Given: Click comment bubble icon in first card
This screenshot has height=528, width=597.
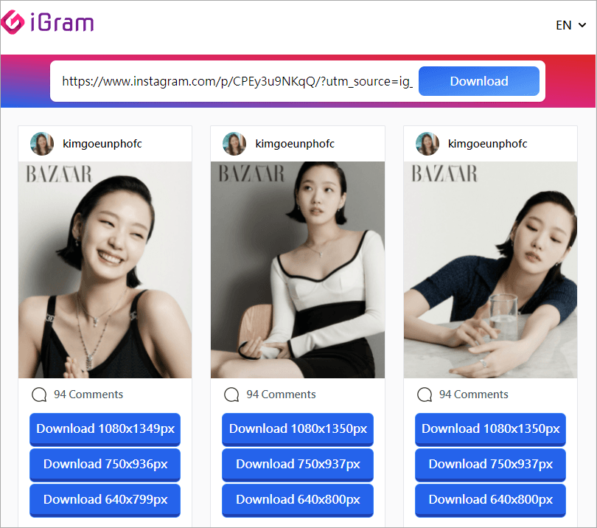Looking at the screenshot, I should pyautogui.click(x=39, y=395).
